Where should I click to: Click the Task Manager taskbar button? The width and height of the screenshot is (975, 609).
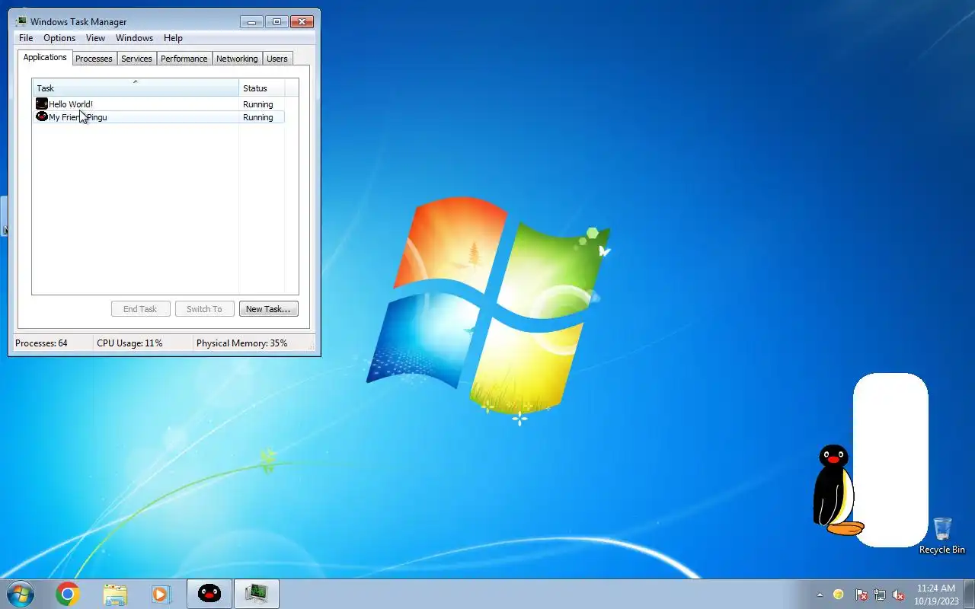[257, 594]
